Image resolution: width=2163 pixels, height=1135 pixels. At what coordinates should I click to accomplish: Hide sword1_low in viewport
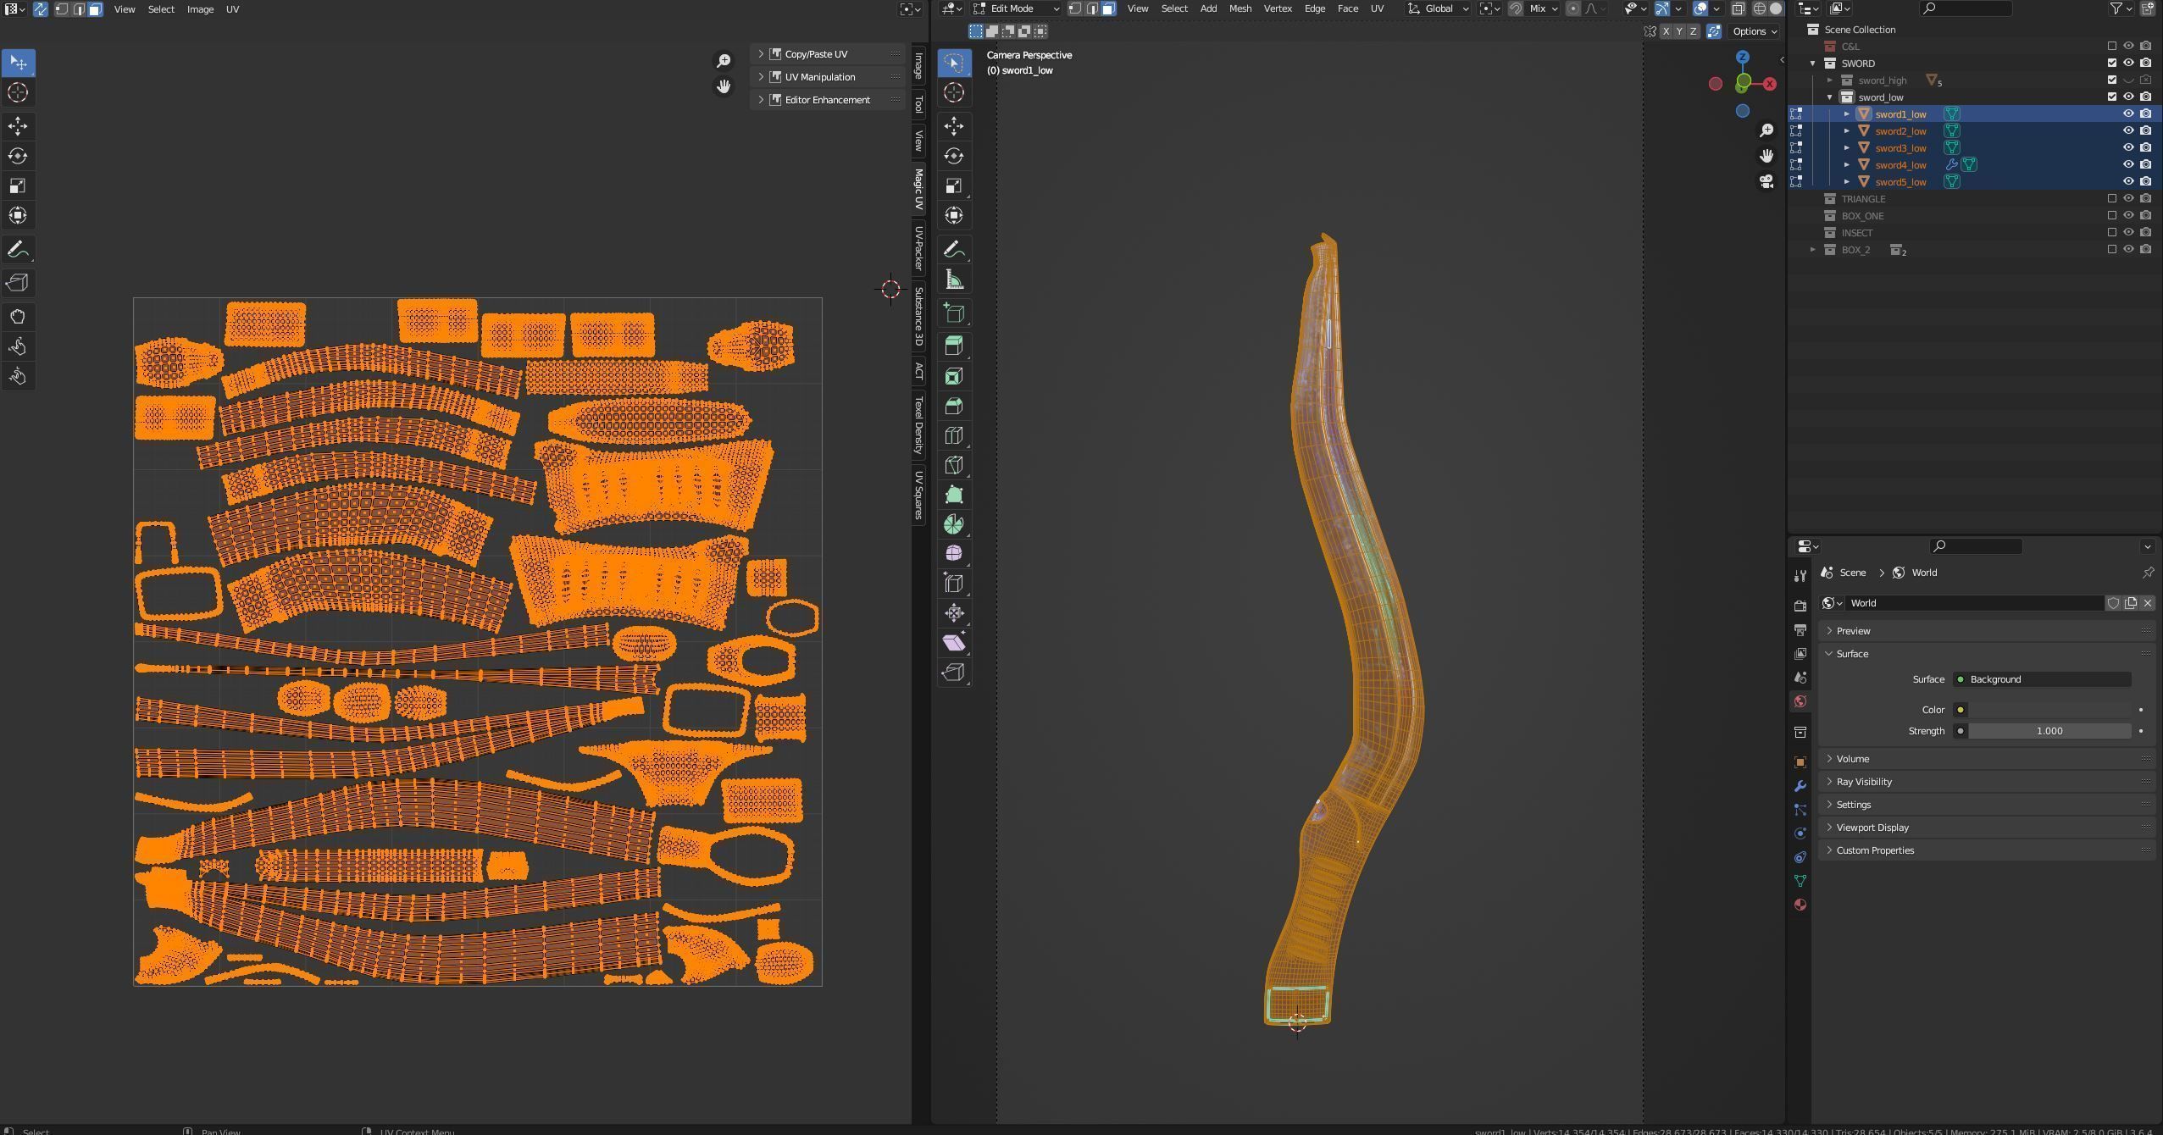pos(2128,113)
